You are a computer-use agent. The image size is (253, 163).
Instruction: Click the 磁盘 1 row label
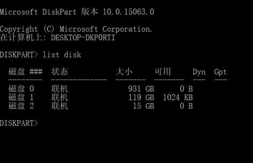coord(21,98)
